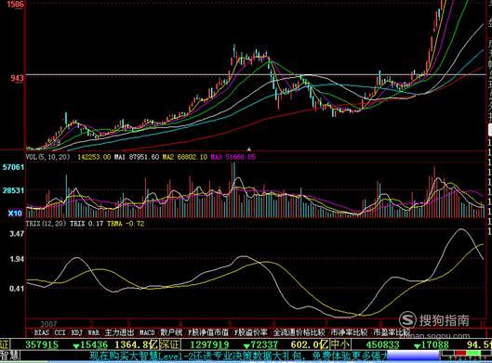Image resolution: width=492 pixels, height=363 pixels.
Task: Select the CCI indicator tab
Action: pyautogui.click(x=60, y=332)
